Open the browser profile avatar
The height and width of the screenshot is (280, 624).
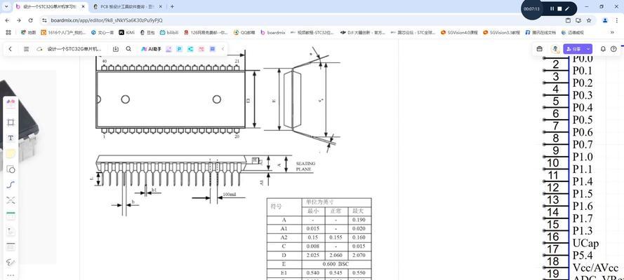[604, 20]
